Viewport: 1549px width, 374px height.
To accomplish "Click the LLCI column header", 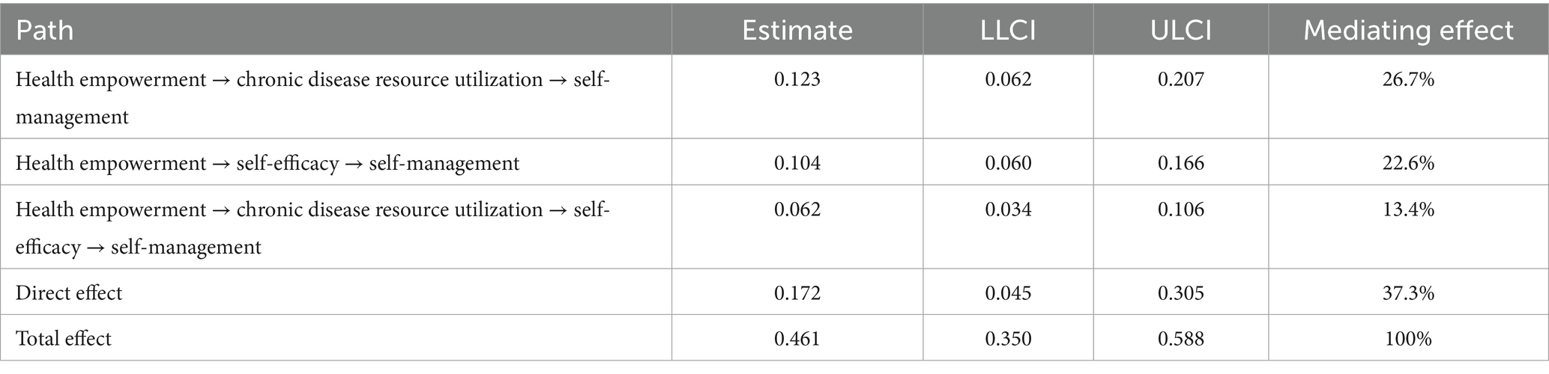I will point(1008,30).
